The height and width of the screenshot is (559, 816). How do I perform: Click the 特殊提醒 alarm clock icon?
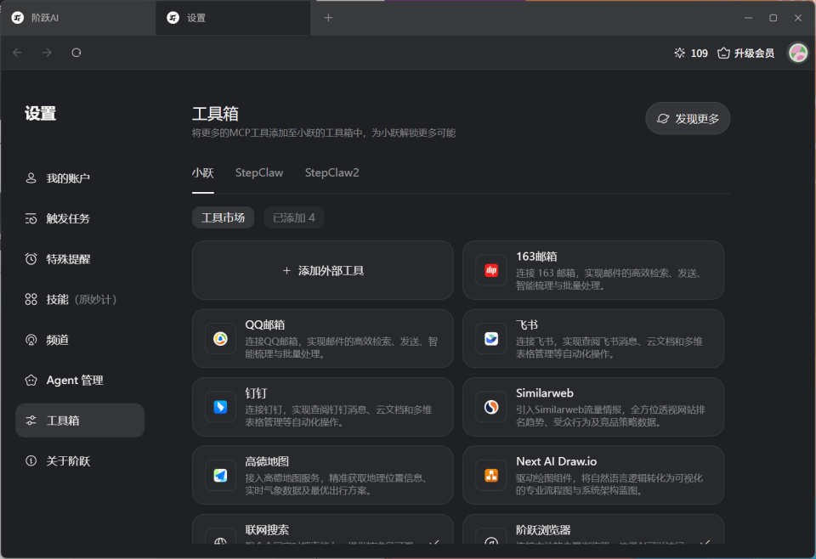[x=31, y=259]
